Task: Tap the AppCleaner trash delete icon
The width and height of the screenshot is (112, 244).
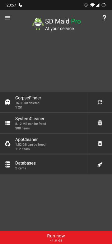Action: click(100, 144)
